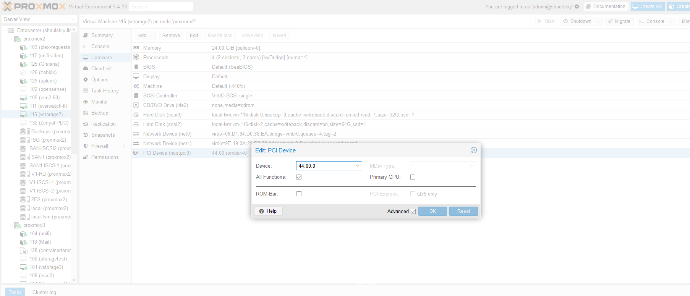690x296 pixels.
Task: Open the Documentation link
Action: (606, 6)
